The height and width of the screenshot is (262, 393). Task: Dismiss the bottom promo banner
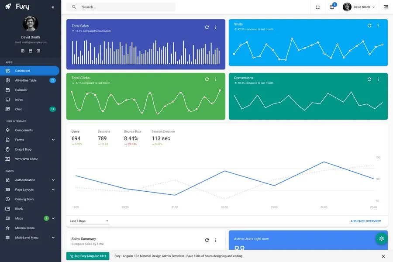pyautogui.click(x=383, y=256)
